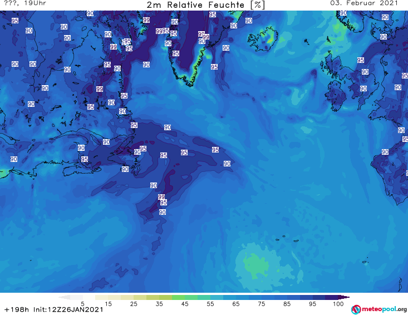Click the purple arrow tip ending the colorbar

point(344,297)
